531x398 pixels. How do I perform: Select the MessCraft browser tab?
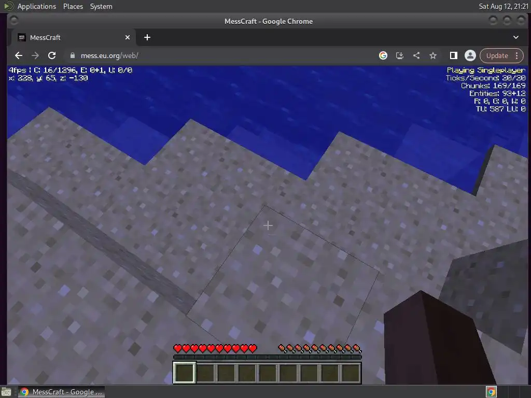(74, 37)
